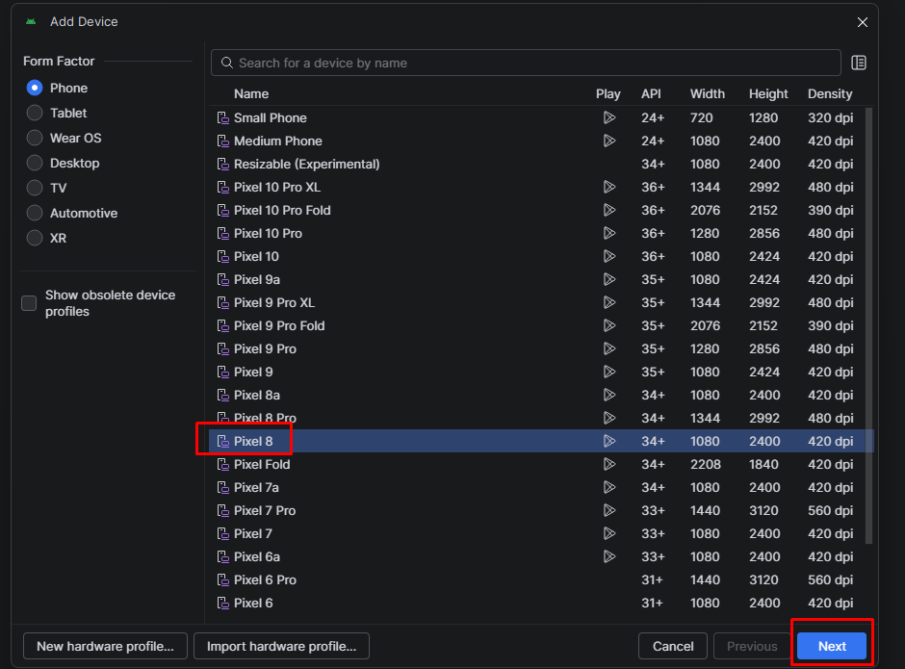
Task: Click the device icon beside Small Phone
Action: click(223, 117)
